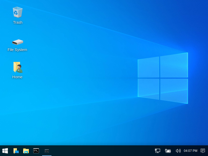Open the terminal launcher in the taskbar
208x156 pixels.
36,151
